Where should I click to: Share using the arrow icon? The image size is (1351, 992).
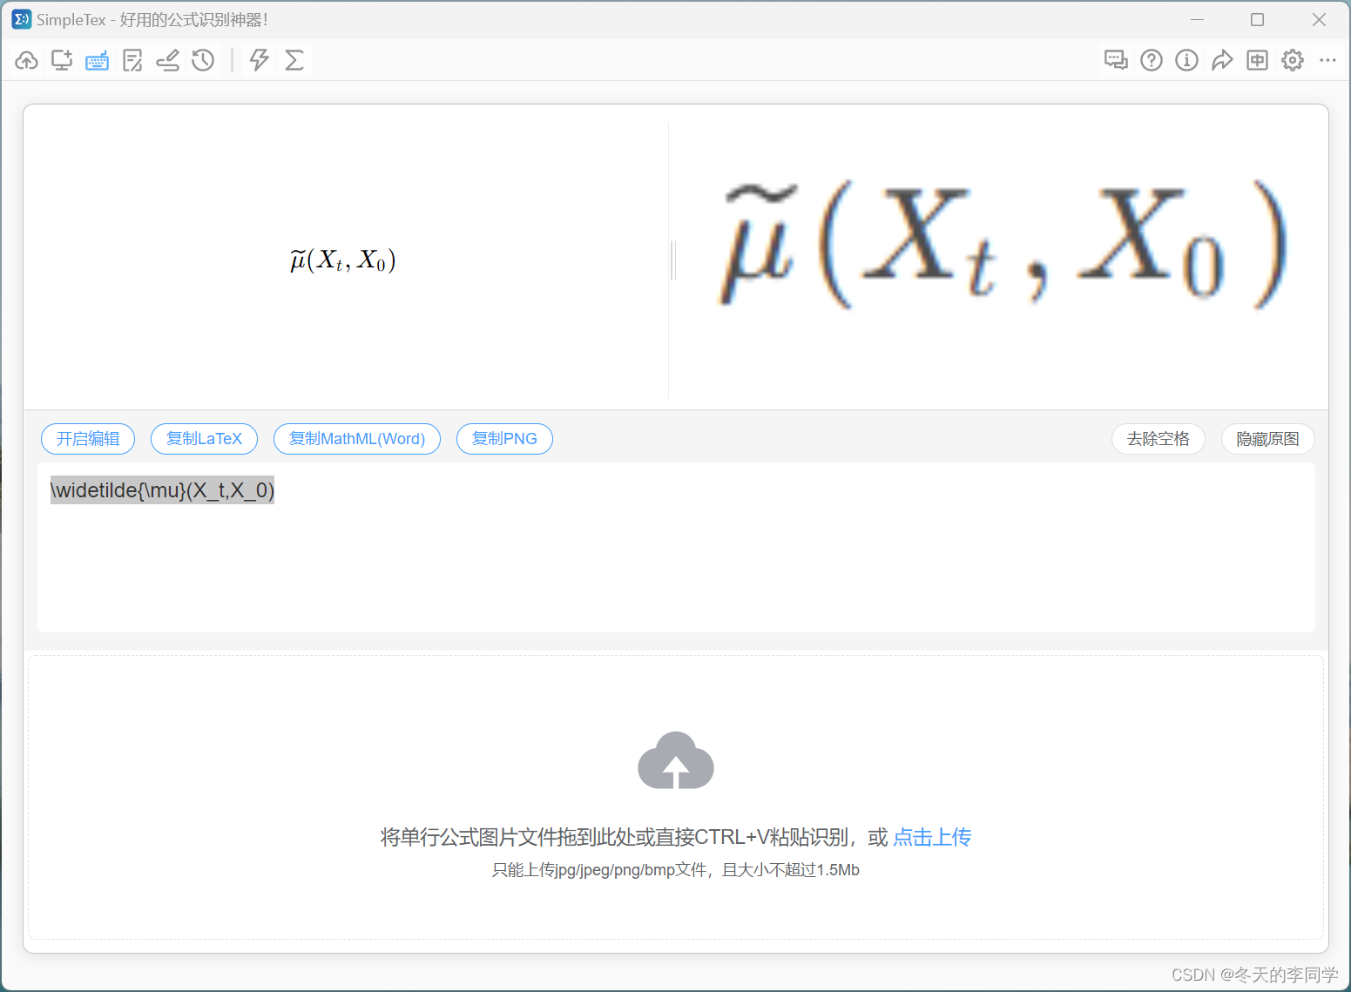tap(1222, 60)
